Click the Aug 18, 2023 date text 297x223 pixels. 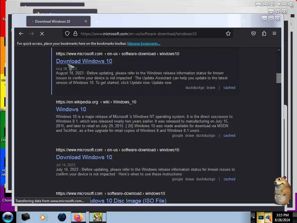coord(66,69)
